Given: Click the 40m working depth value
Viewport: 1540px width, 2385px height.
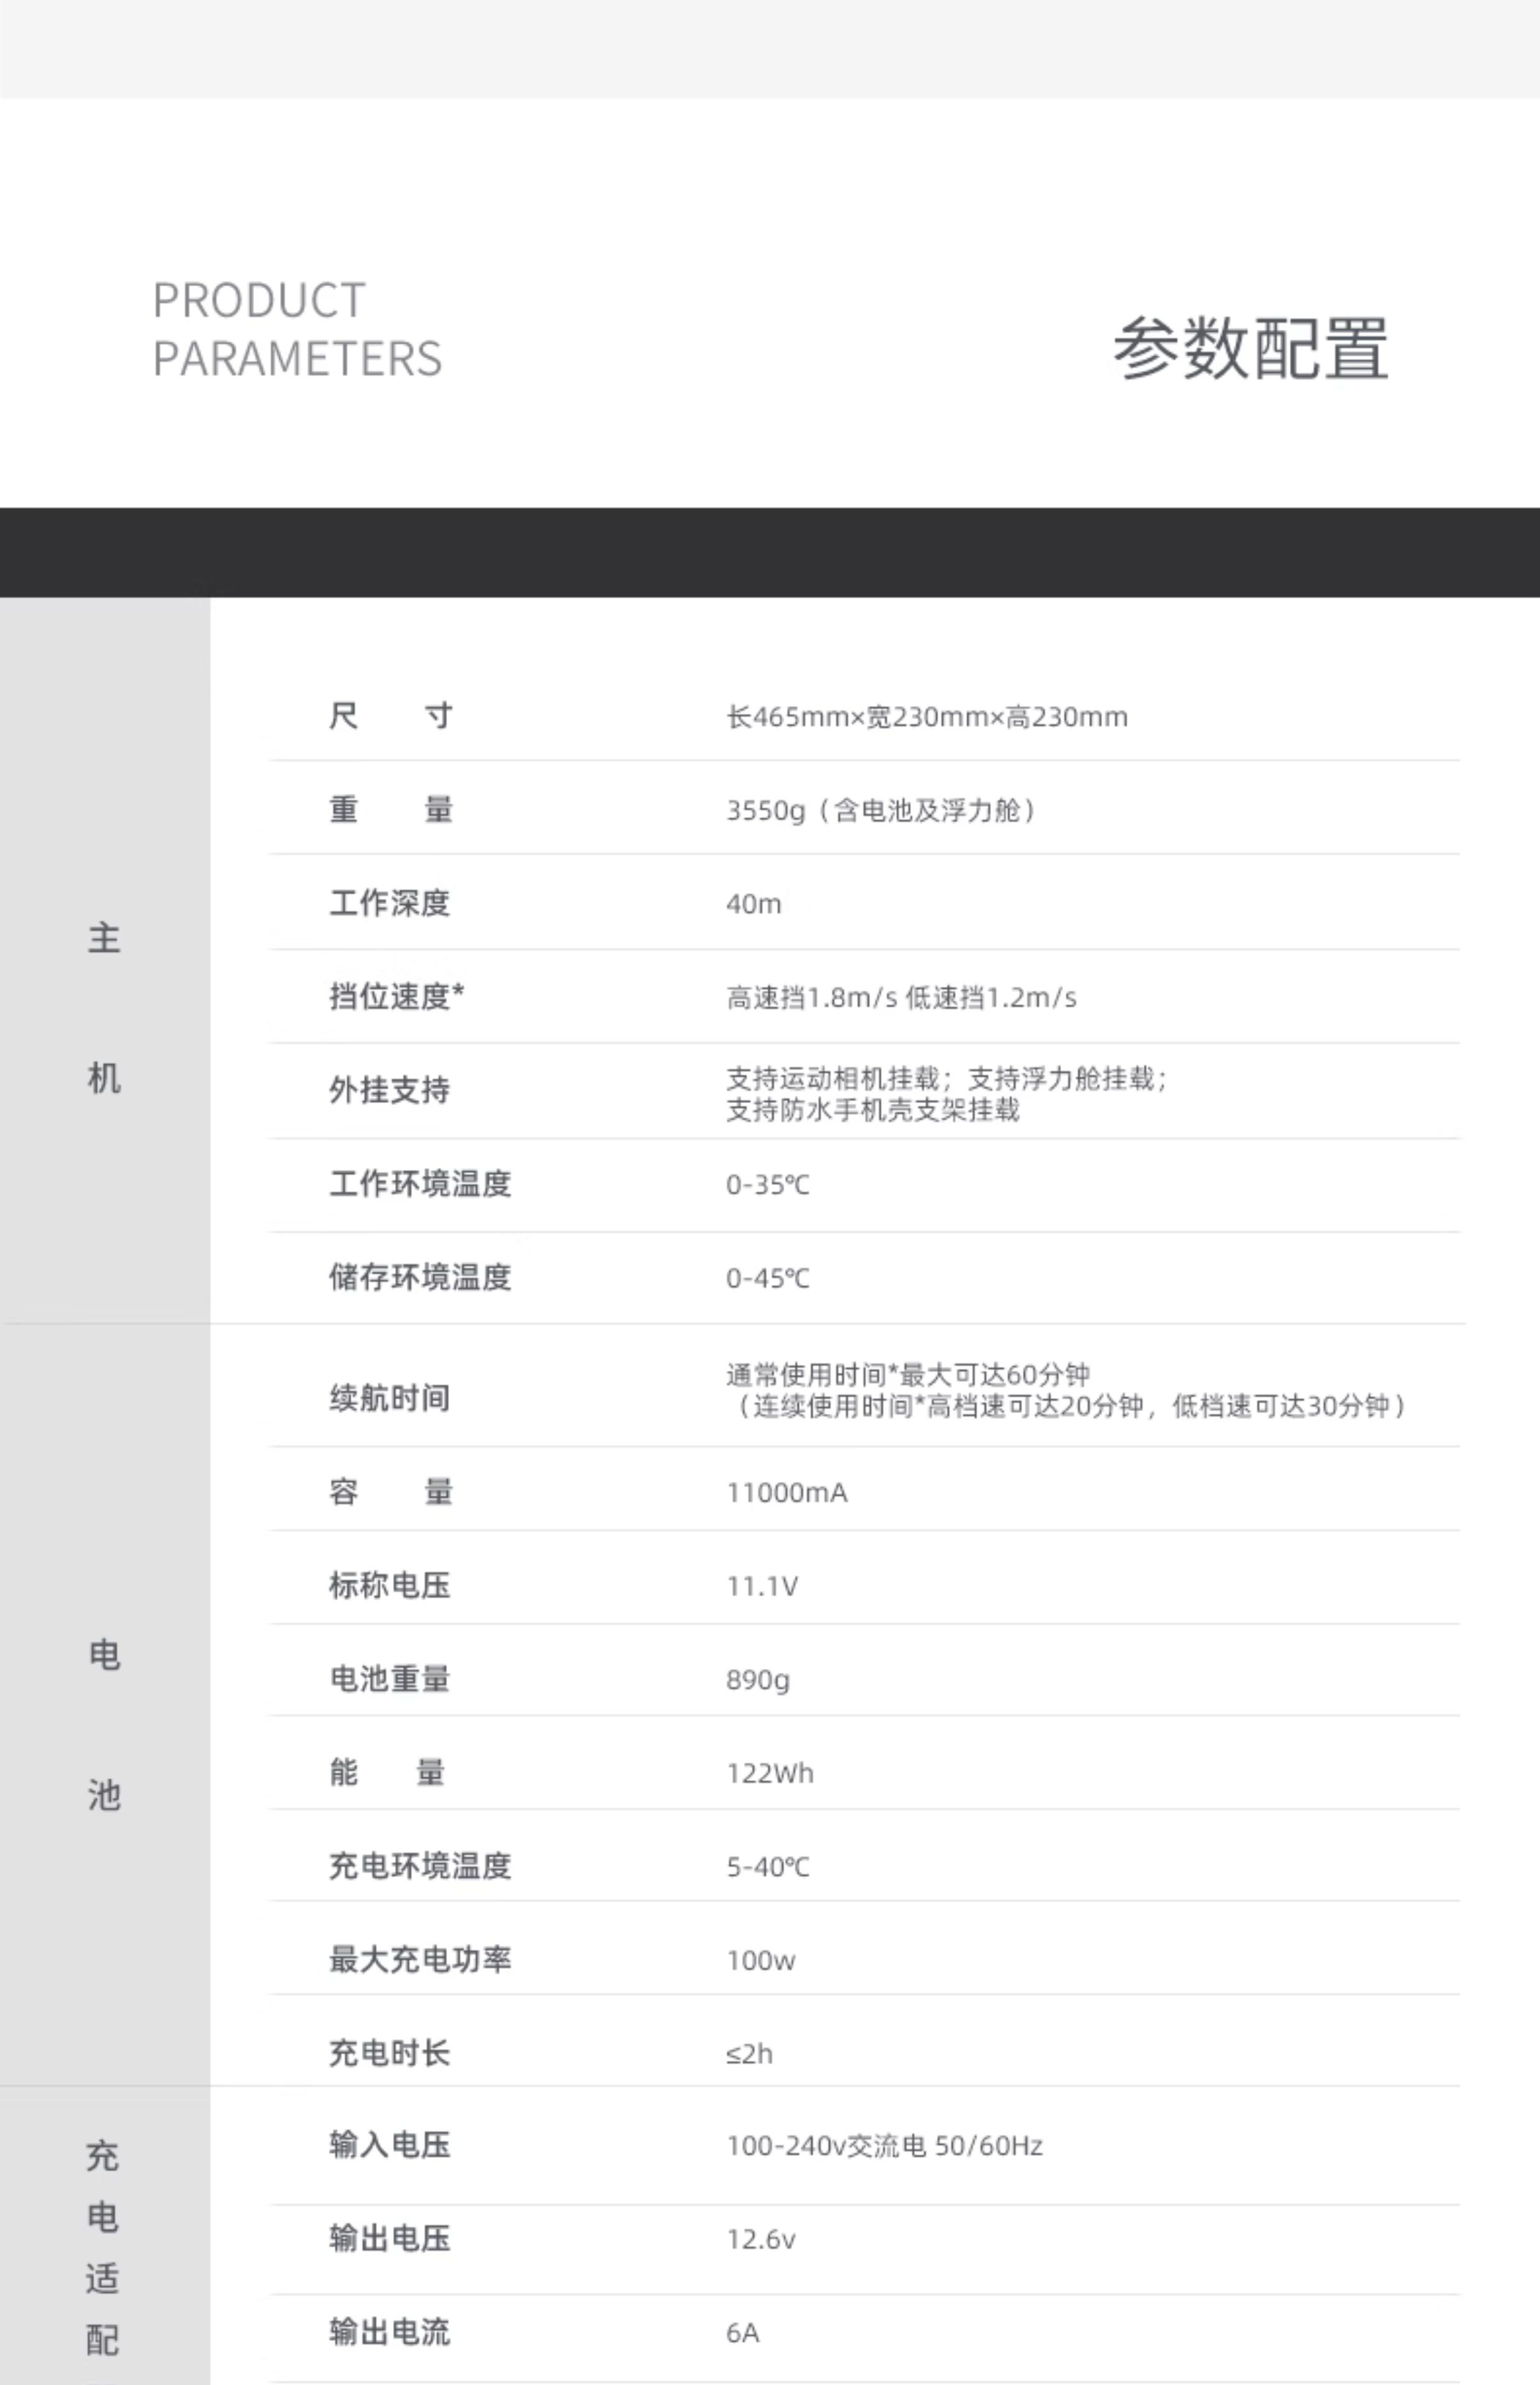Looking at the screenshot, I should point(753,904).
